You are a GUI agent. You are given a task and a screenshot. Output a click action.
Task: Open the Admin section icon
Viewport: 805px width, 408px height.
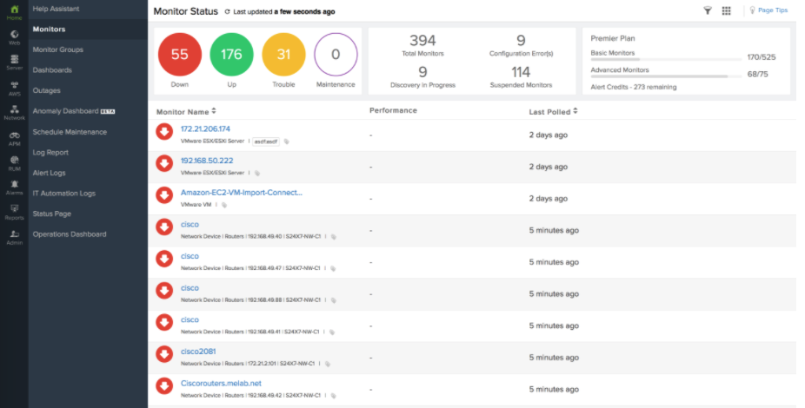tap(15, 234)
